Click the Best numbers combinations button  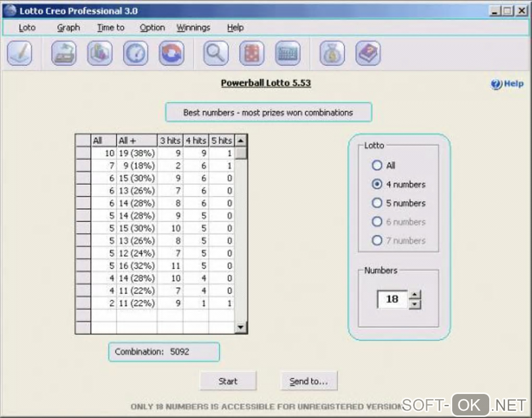click(x=269, y=112)
